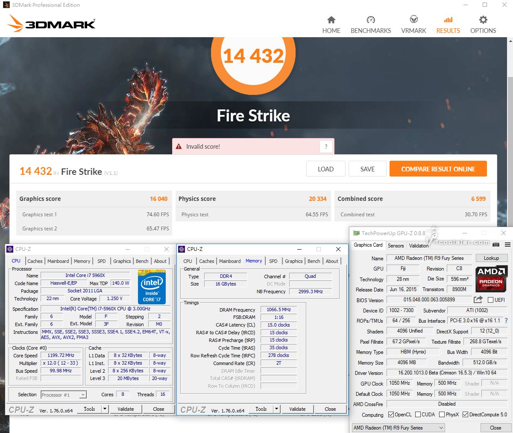Viewport: 513px width, 433px height.
Task: Click the Core Speed value 1199.72 MHz
Action: pos(61,355)
